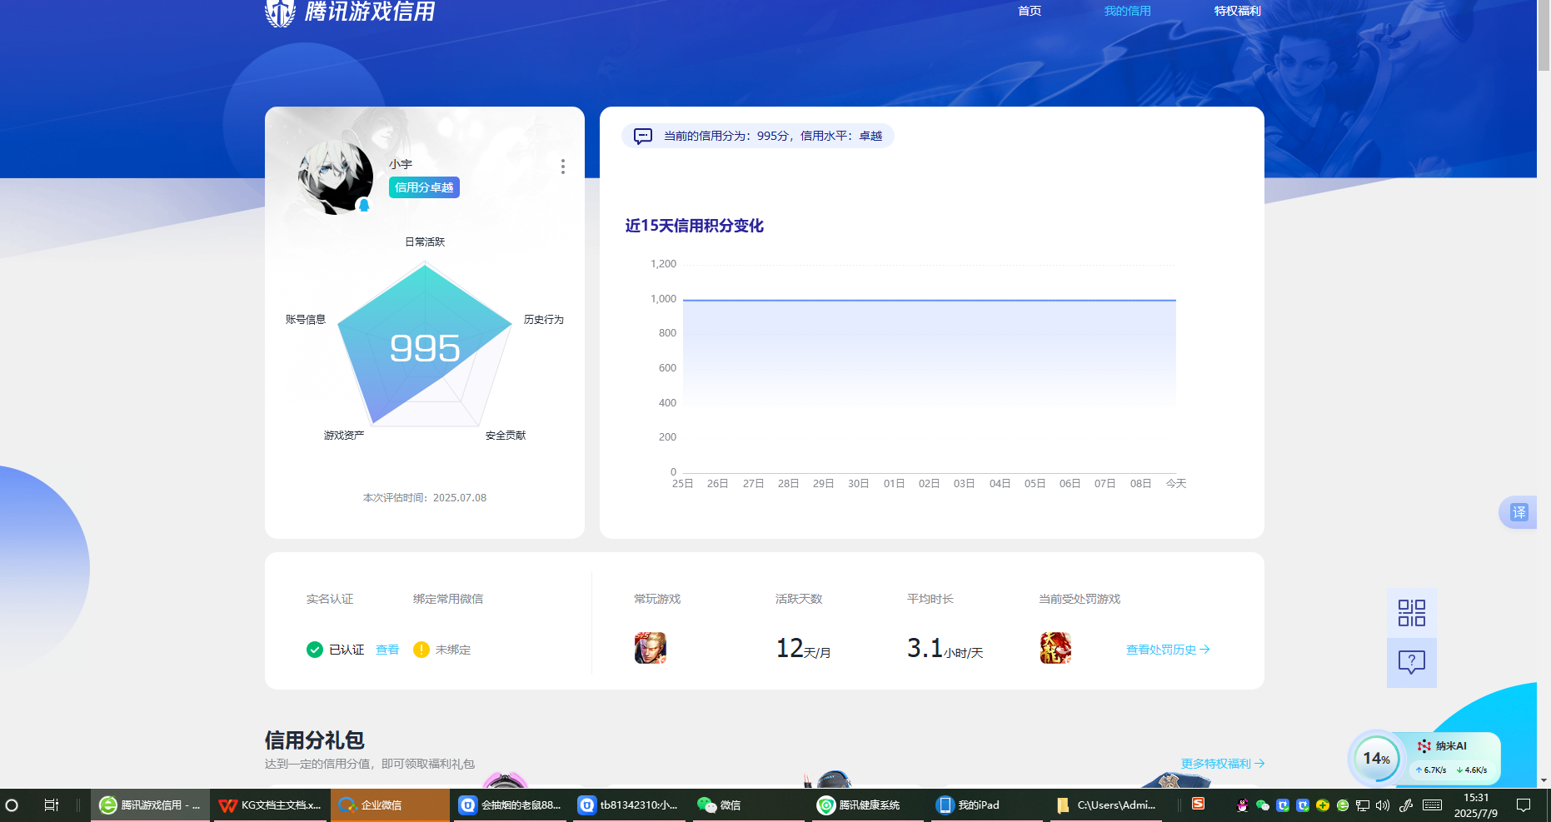Click the 今天 label on chart axis
The width and height of the screenshot is (1551, 822).
tap(1176, 483)
